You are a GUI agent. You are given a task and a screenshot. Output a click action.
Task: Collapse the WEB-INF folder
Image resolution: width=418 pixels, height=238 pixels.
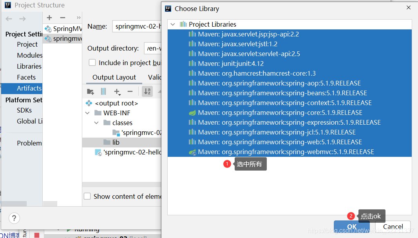pos(87,113)
